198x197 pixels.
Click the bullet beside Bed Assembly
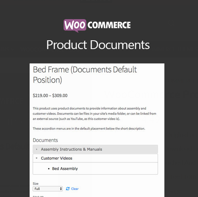[49, 169]
